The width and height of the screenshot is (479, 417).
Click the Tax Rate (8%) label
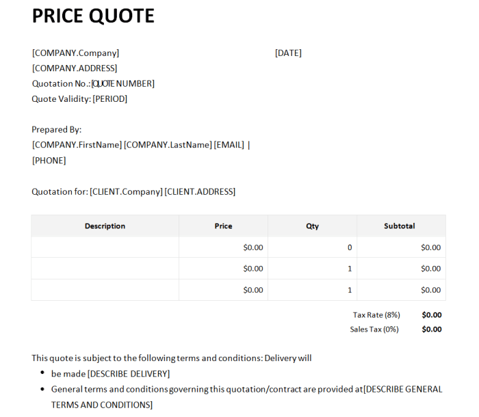(x=376, y=315)
